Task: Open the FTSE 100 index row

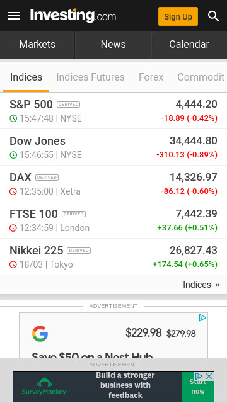Action: [113, 220]
